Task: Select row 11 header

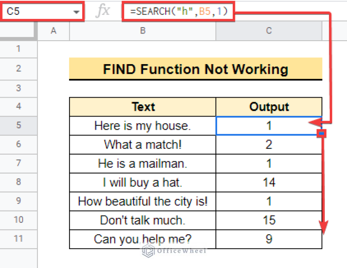Action: click(x=19, y=239)
